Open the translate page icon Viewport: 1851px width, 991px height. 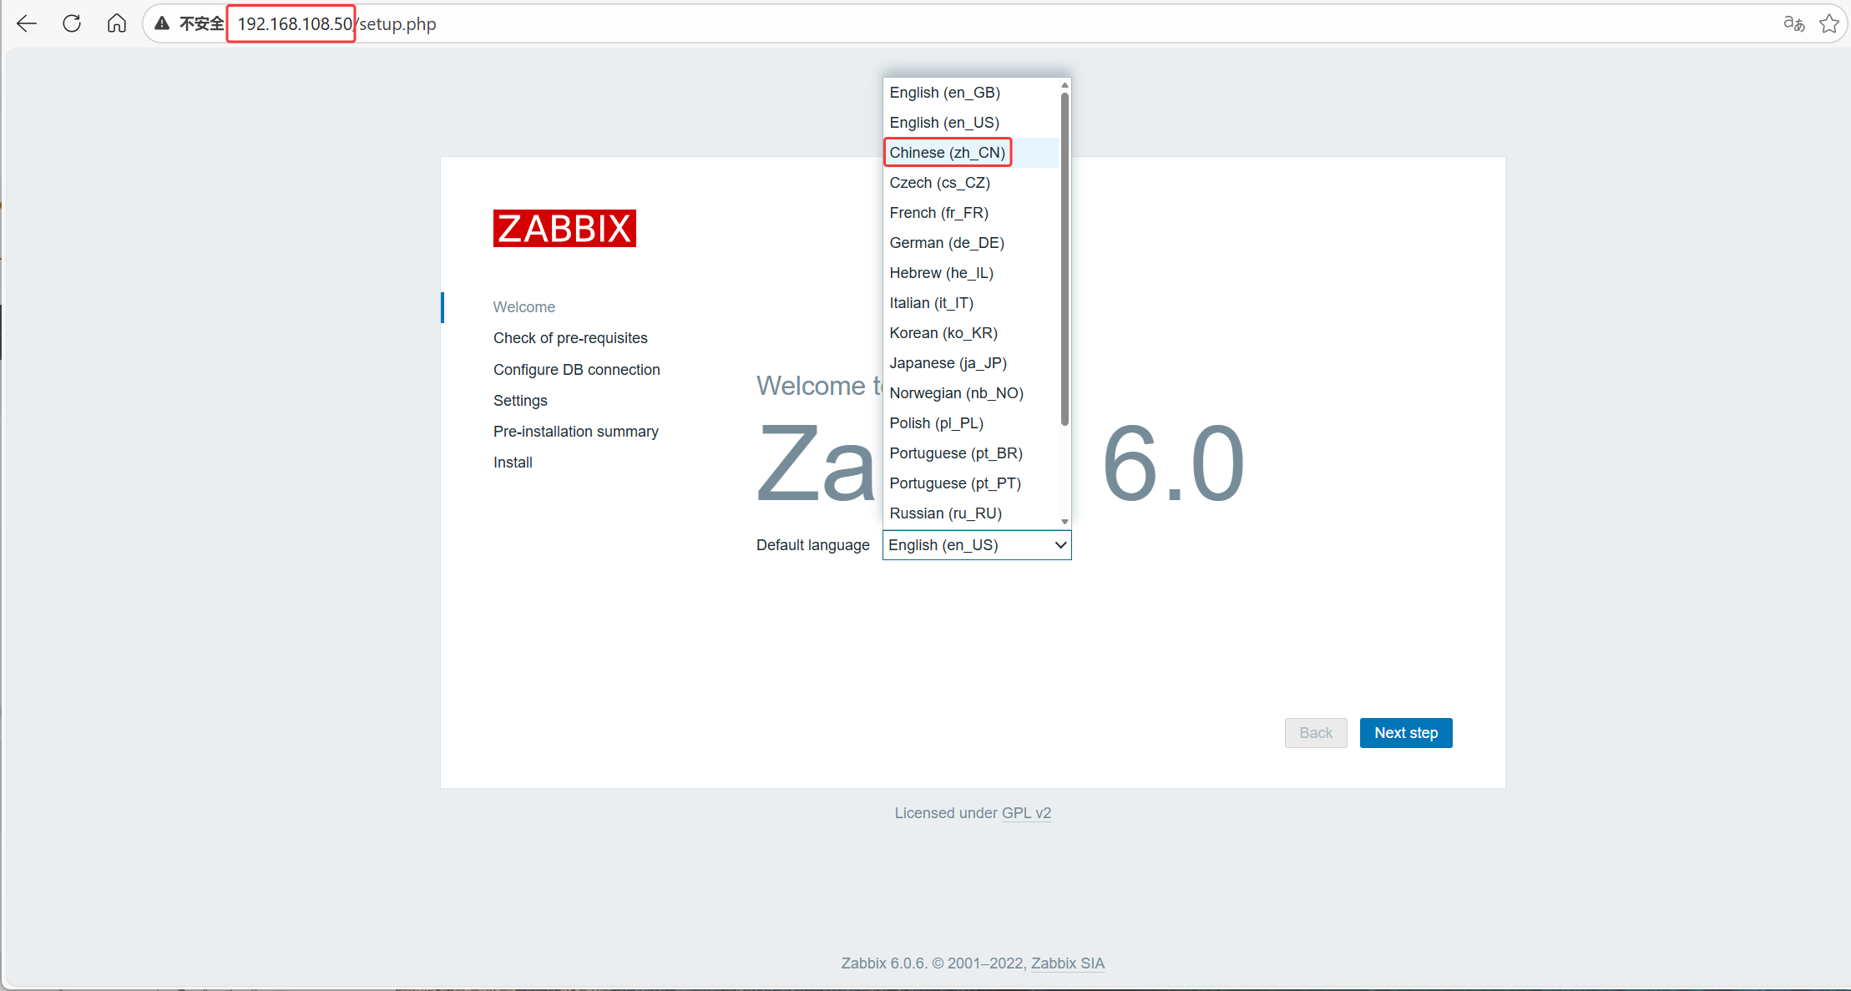(x=1794, y=23)
